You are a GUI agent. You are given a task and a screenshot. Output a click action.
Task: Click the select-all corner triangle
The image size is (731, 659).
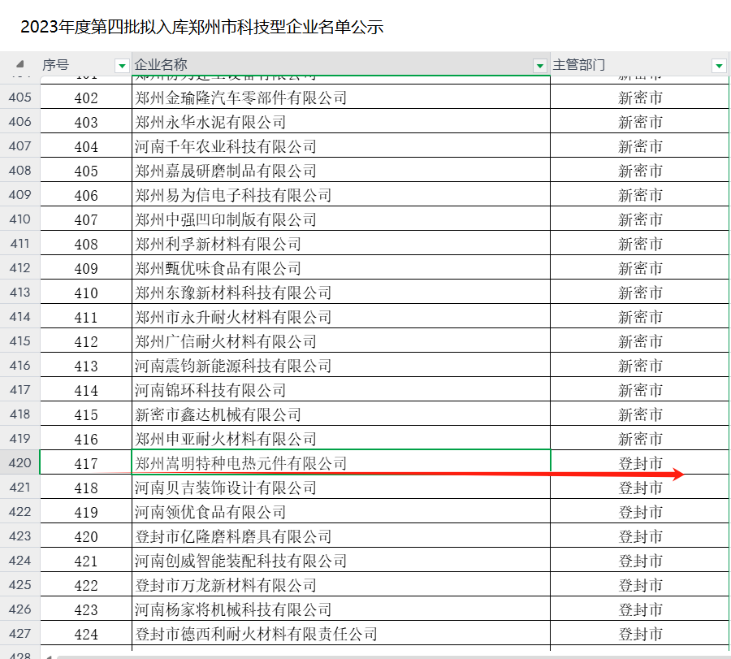point(20,64)
